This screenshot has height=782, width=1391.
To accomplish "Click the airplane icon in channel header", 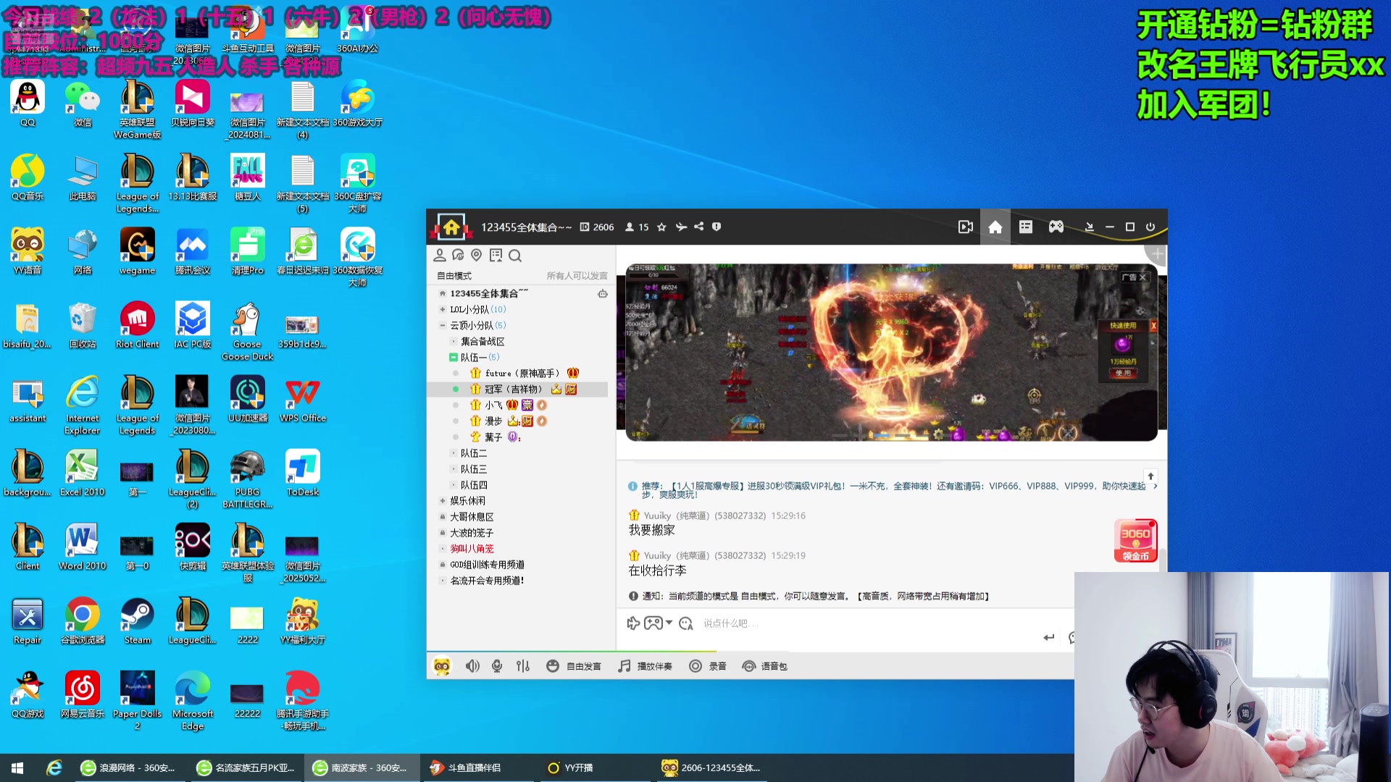I will pyautogui.click(x=681, y=227).
